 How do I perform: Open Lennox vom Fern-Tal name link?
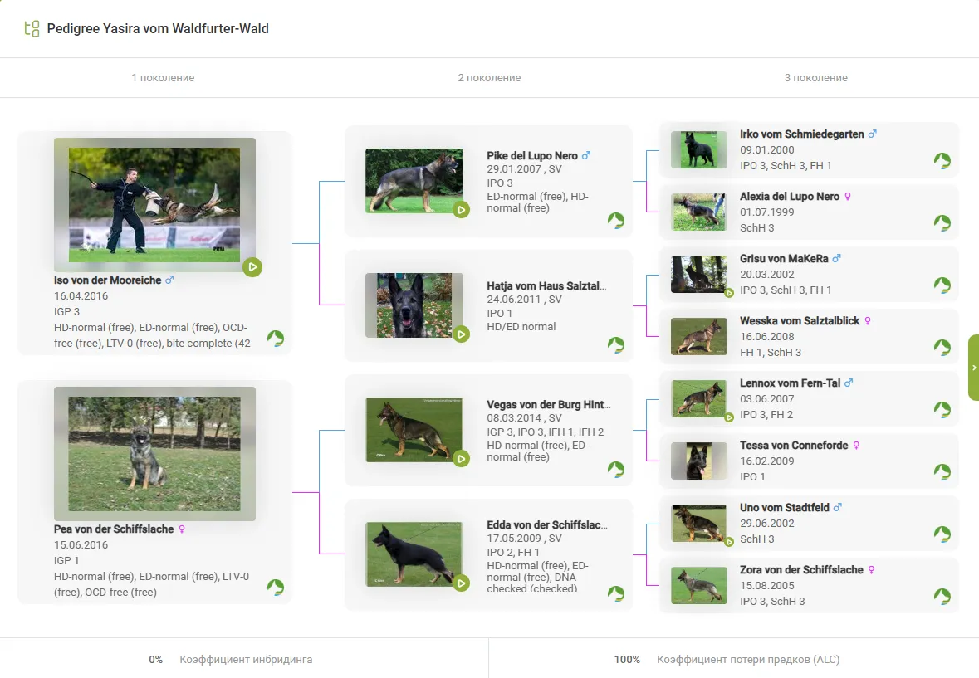pos(790,383)
